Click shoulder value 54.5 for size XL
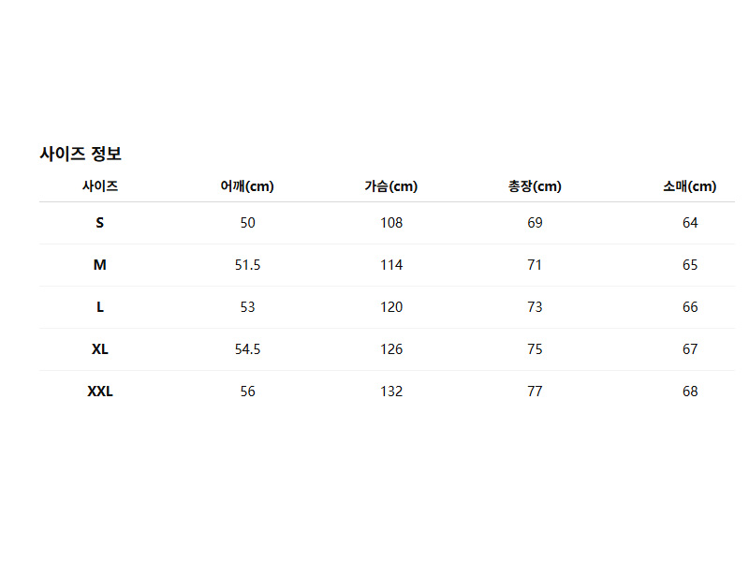 tap(247, 349)
